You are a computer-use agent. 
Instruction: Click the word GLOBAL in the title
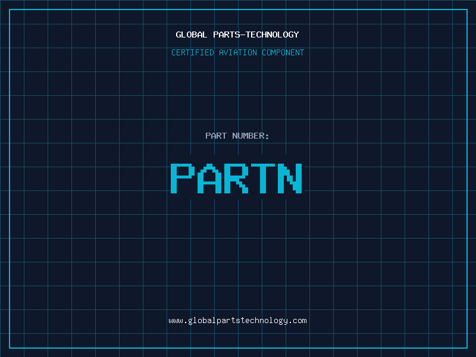coord(192,35)
